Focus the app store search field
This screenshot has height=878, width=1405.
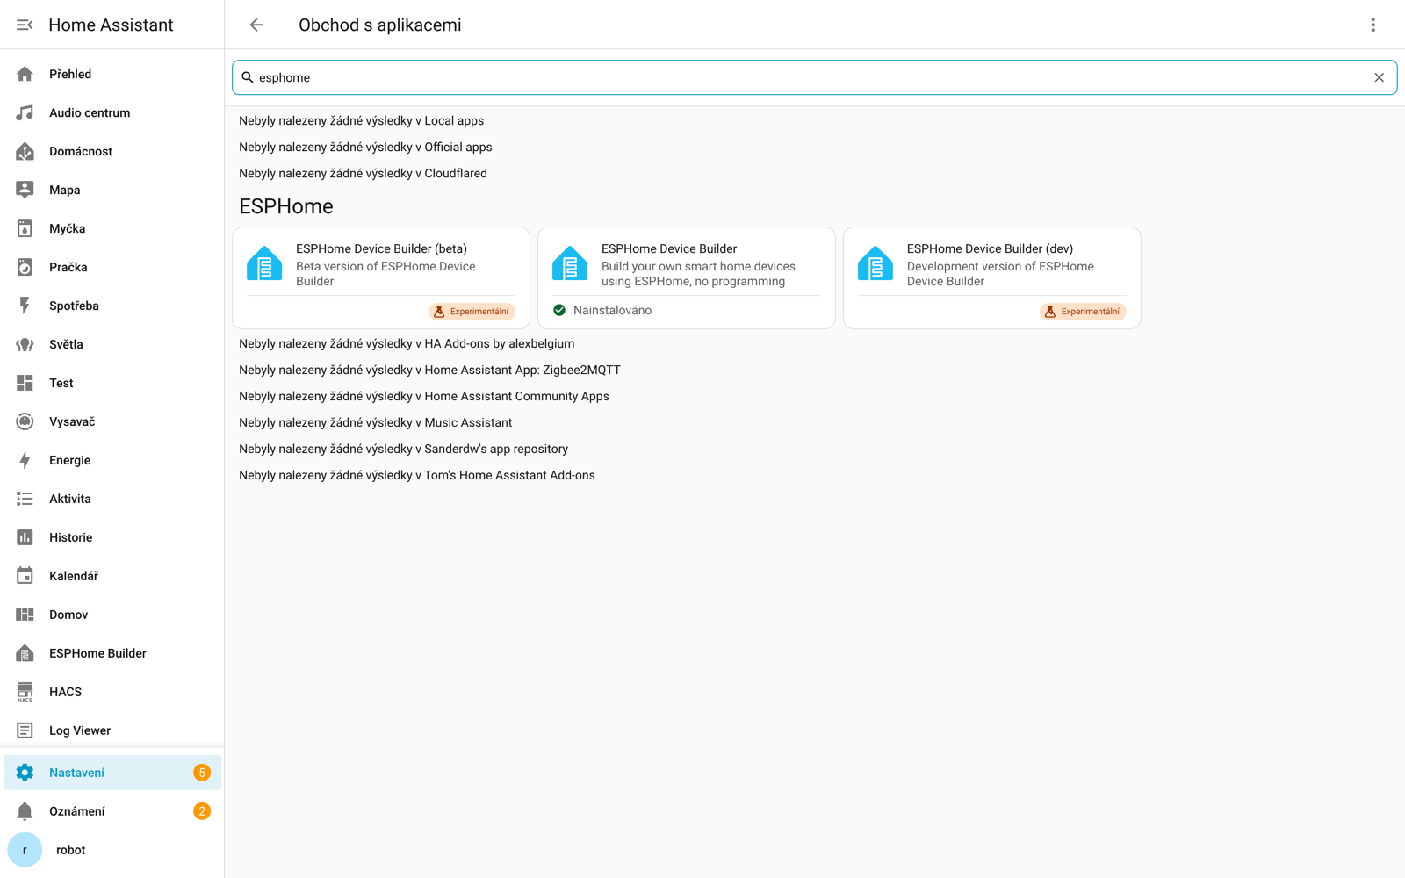[814, 77]
